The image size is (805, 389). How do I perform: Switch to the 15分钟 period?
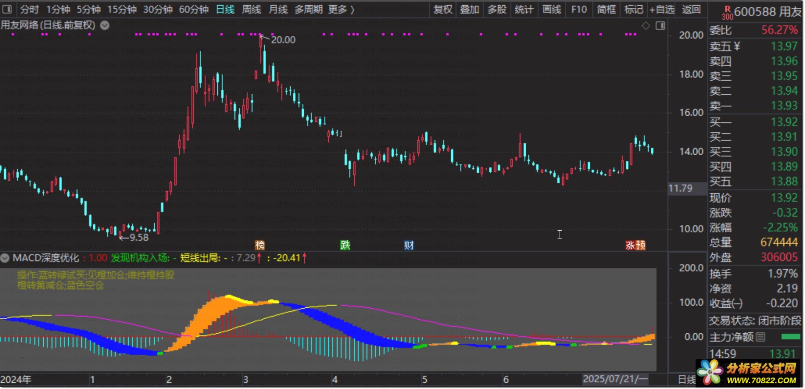(x=122, y=9)
